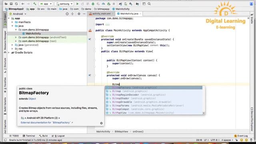Open External documentation for BitmapFactory link
Image resolution: width=256 pixels, height=144 pixels.
(47, 123)
